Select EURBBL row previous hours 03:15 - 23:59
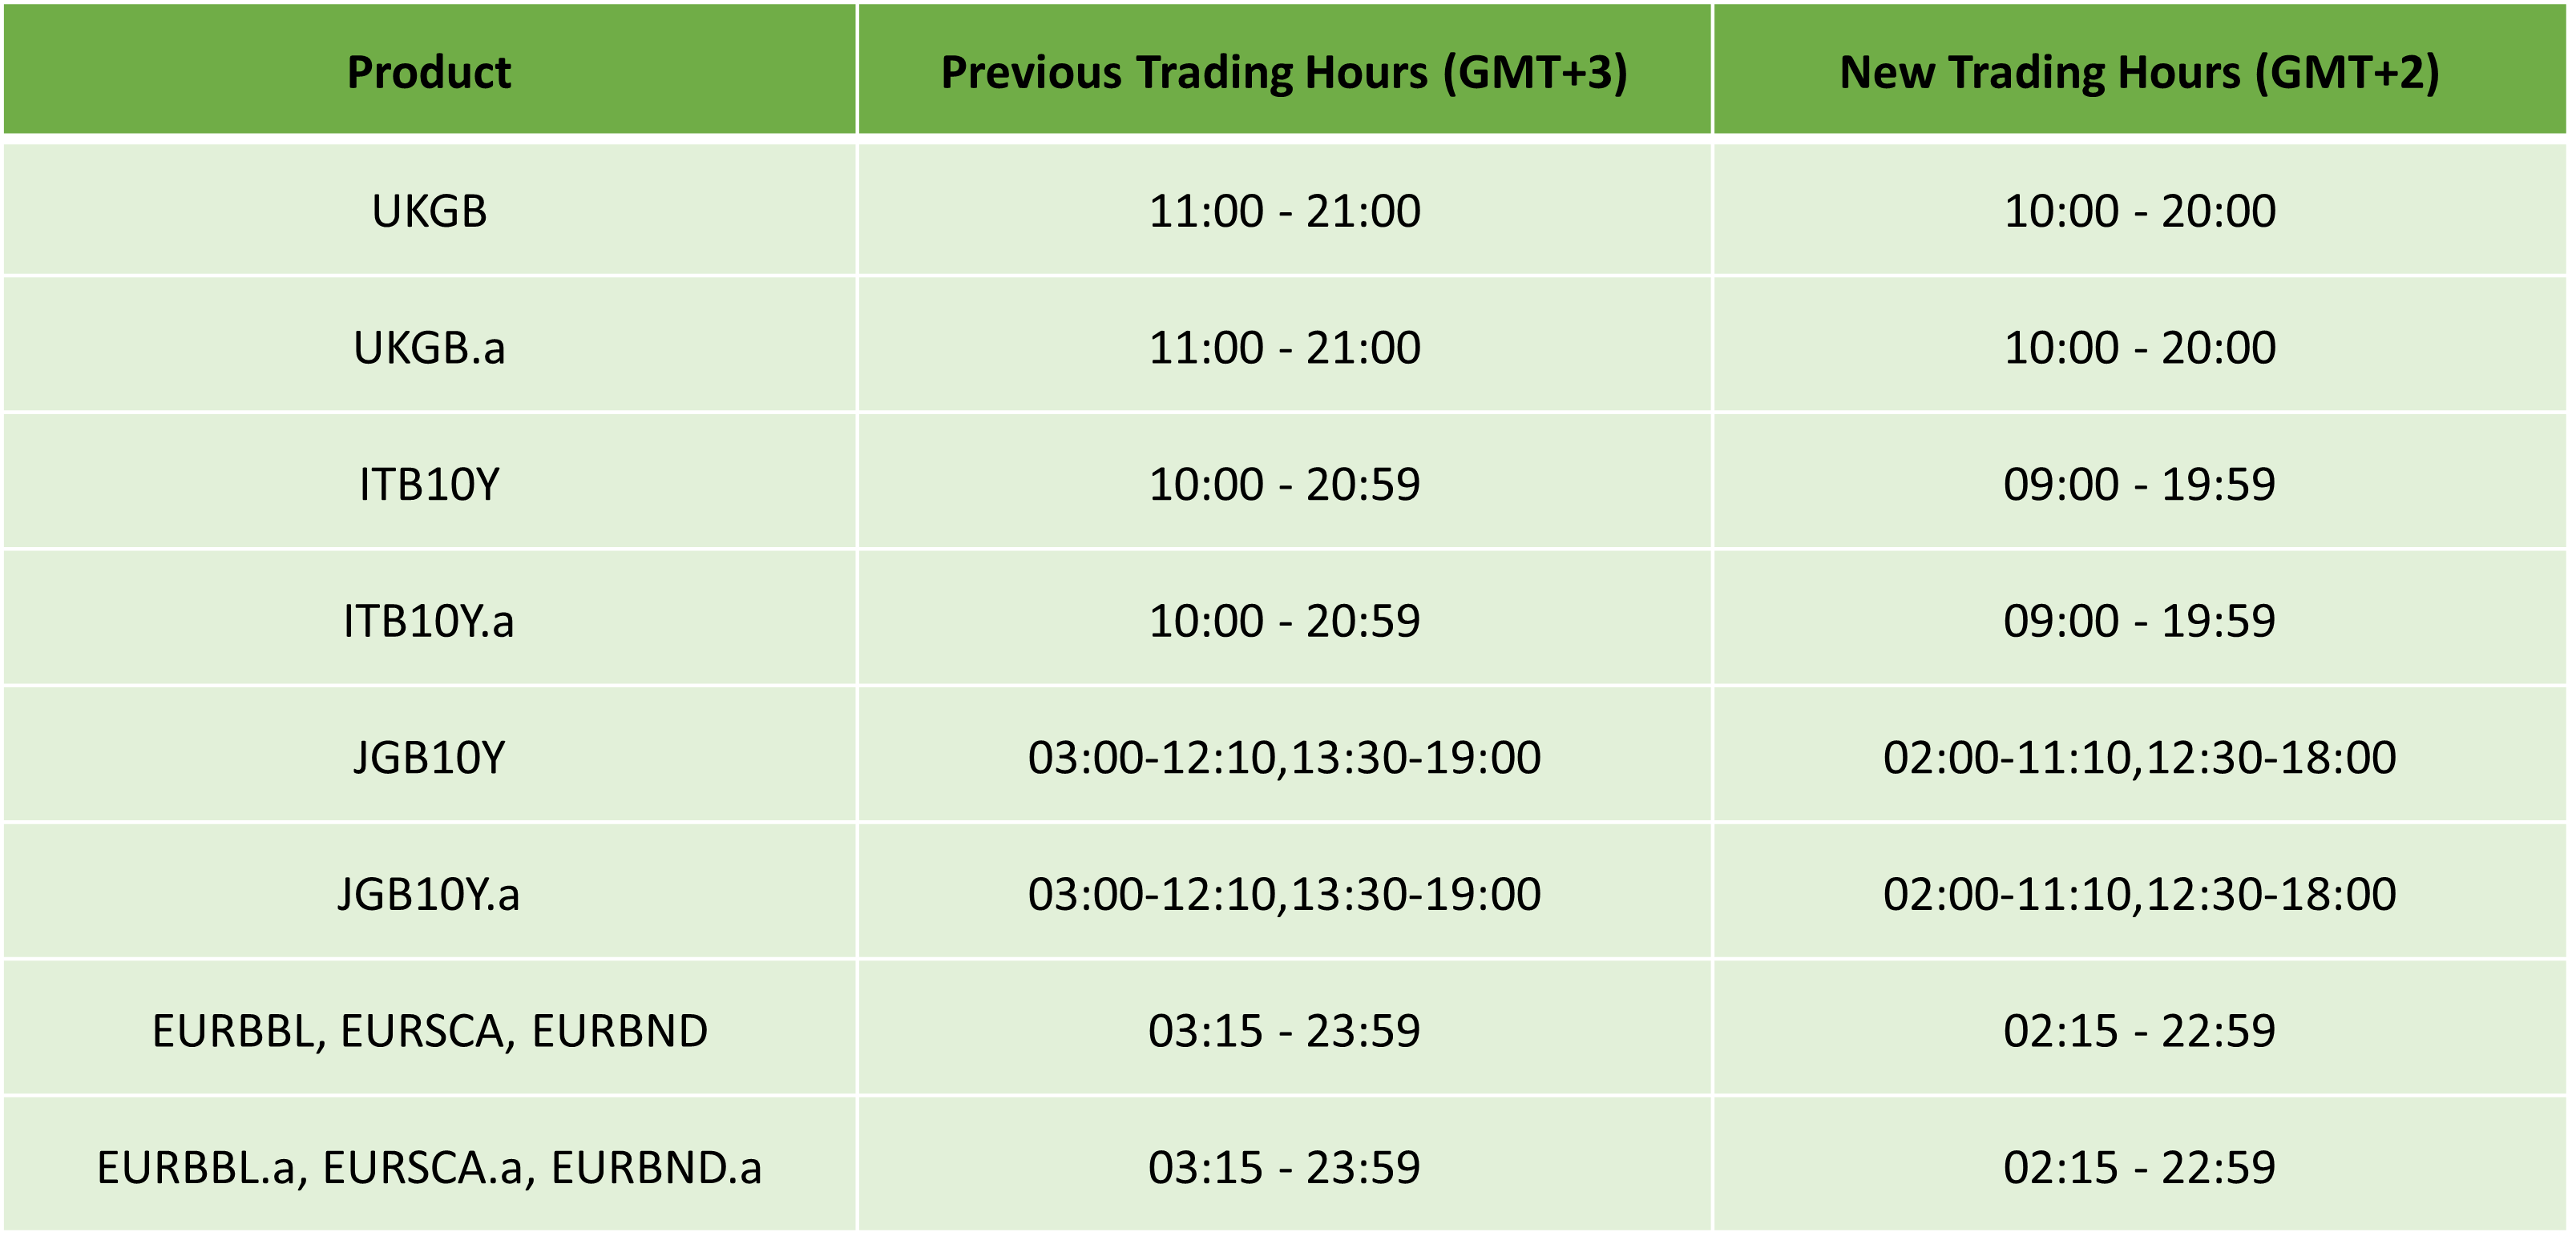 [1284, 1031]
